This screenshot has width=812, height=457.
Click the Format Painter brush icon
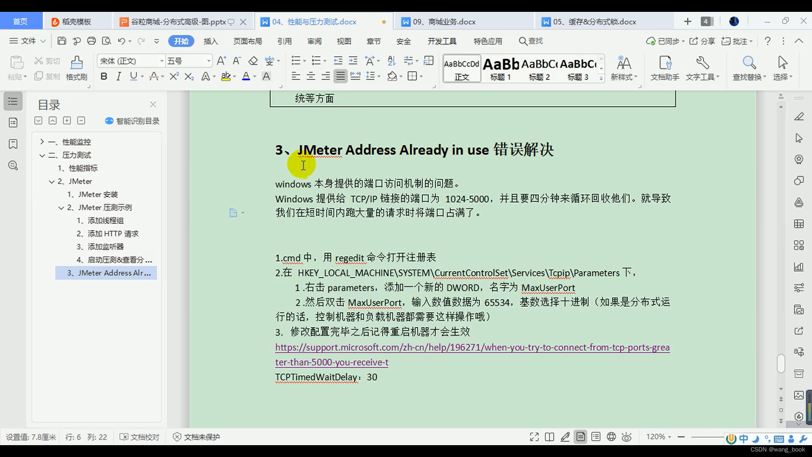[x=77, y=62]
